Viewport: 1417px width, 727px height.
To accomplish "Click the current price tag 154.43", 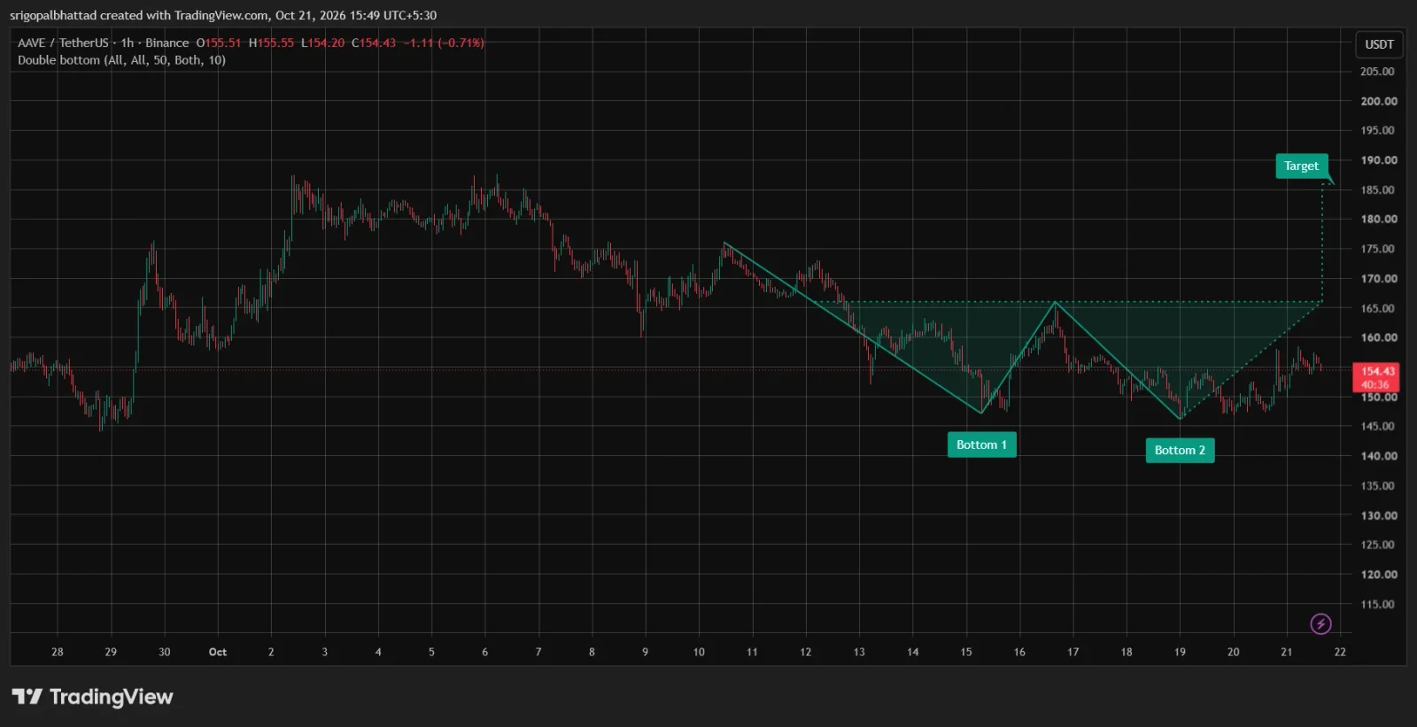I will pyautogui.click(x=1377, y=377).
